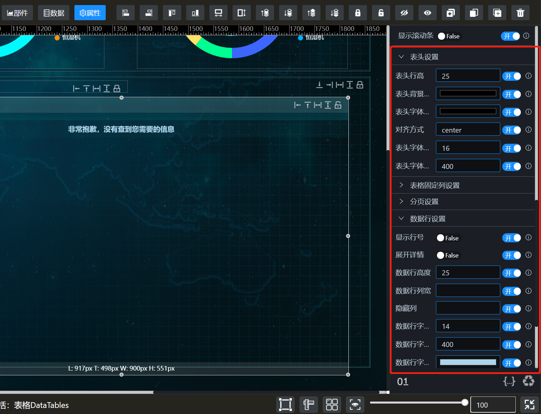Click the 数据行字 field showing 14
Image resolution: width=541 pixels, height=414 pixels.
point(468,326)
